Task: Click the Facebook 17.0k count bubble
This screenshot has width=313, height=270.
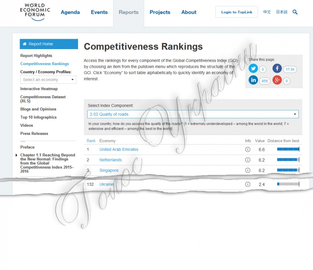Action: 290,69
